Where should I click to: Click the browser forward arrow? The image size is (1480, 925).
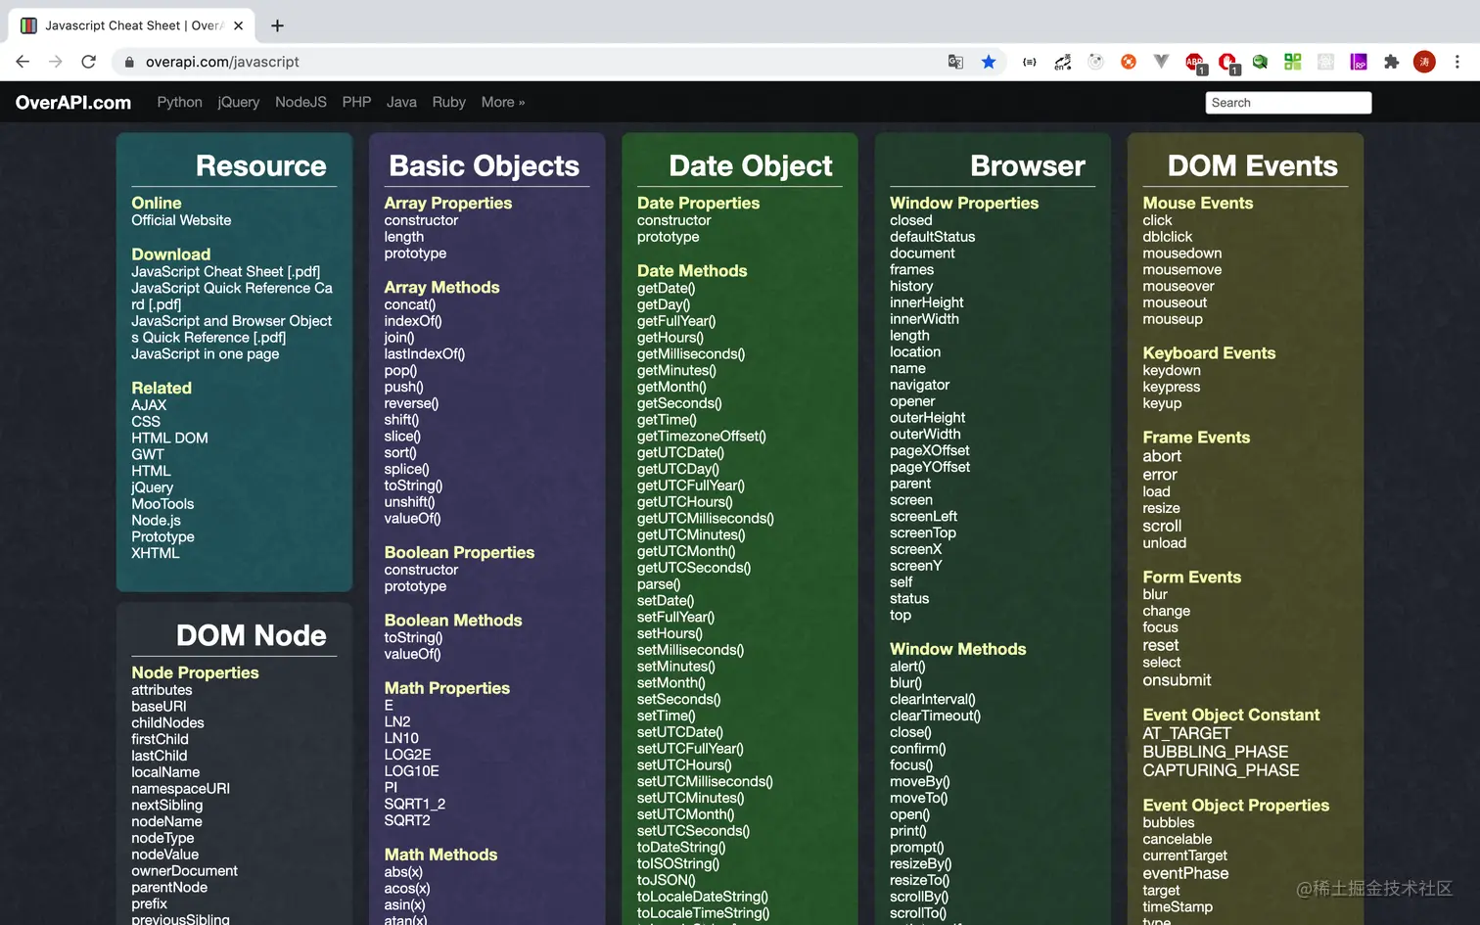tap(56, 62)
